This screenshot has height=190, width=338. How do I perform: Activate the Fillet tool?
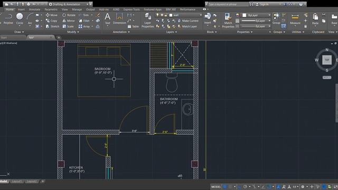(84, 21)
